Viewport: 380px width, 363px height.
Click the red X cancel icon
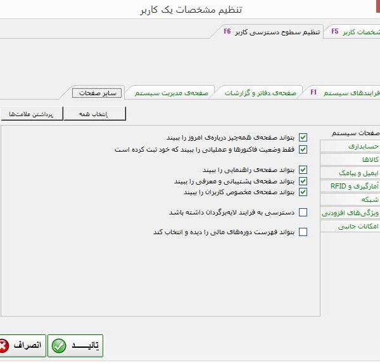[x=3, y=346]
